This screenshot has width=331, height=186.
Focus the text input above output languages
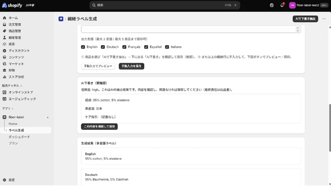point(191,29)
